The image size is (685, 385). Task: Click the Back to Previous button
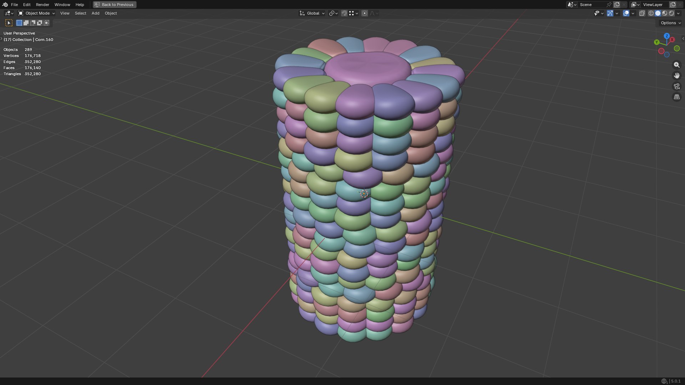pos(115,5)
